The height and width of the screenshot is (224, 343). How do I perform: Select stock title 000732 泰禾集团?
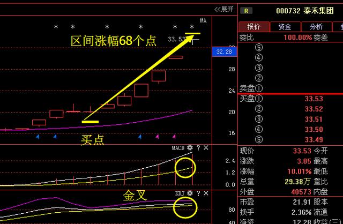coord(305,11)
